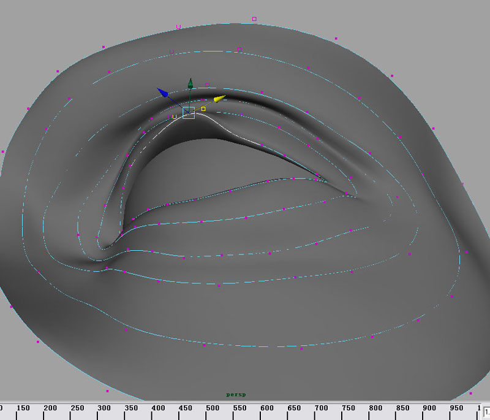Select frame 400 on the time slider
This screenshot has height=420, width=490.
click(159, 408)
